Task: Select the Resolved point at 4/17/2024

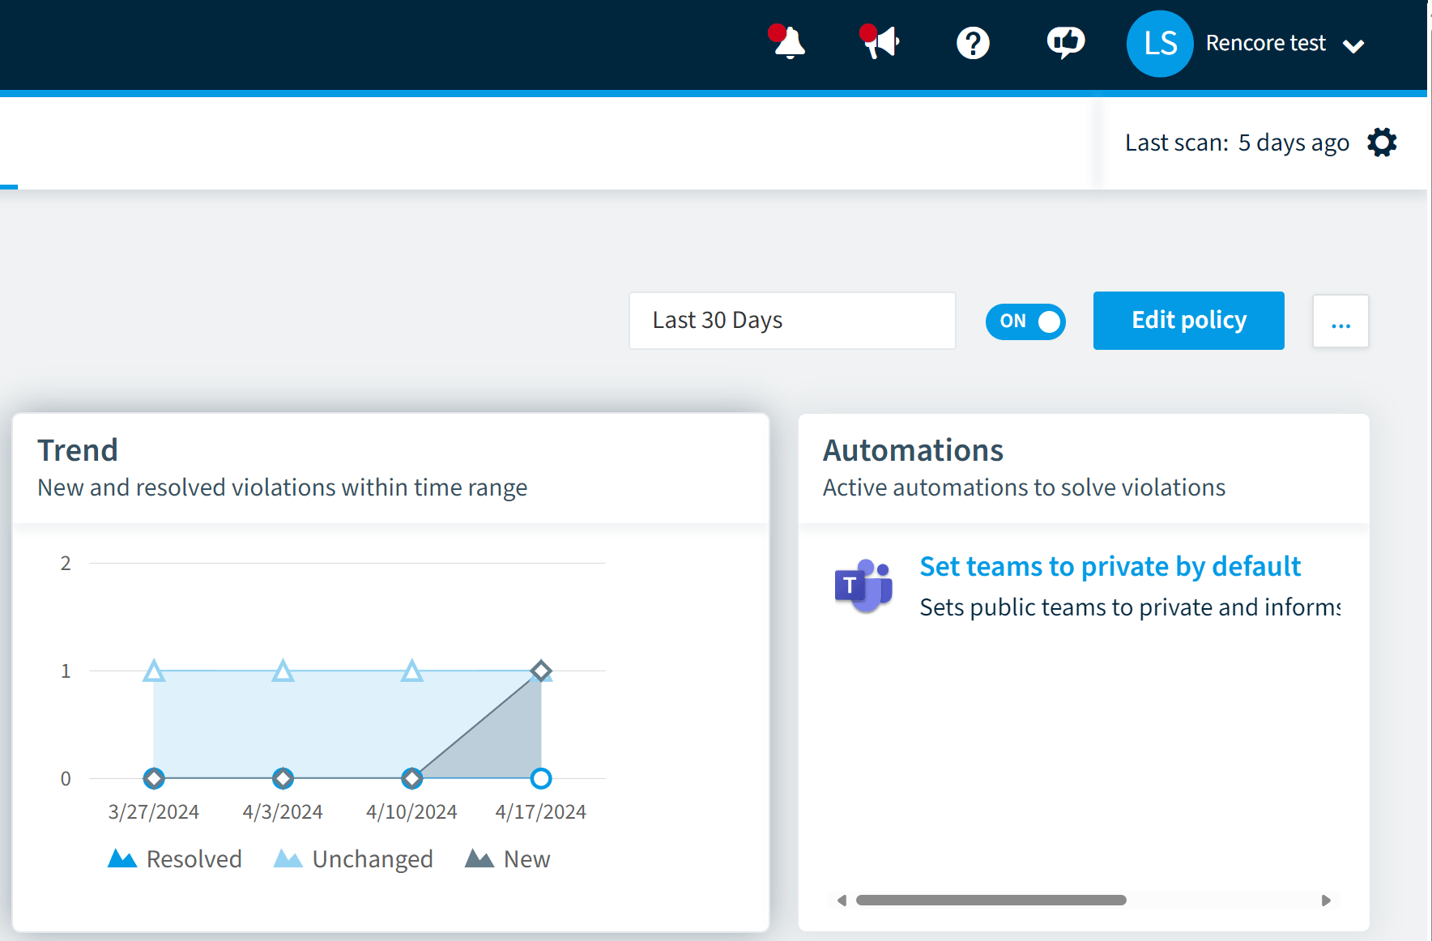Action: 541,778
